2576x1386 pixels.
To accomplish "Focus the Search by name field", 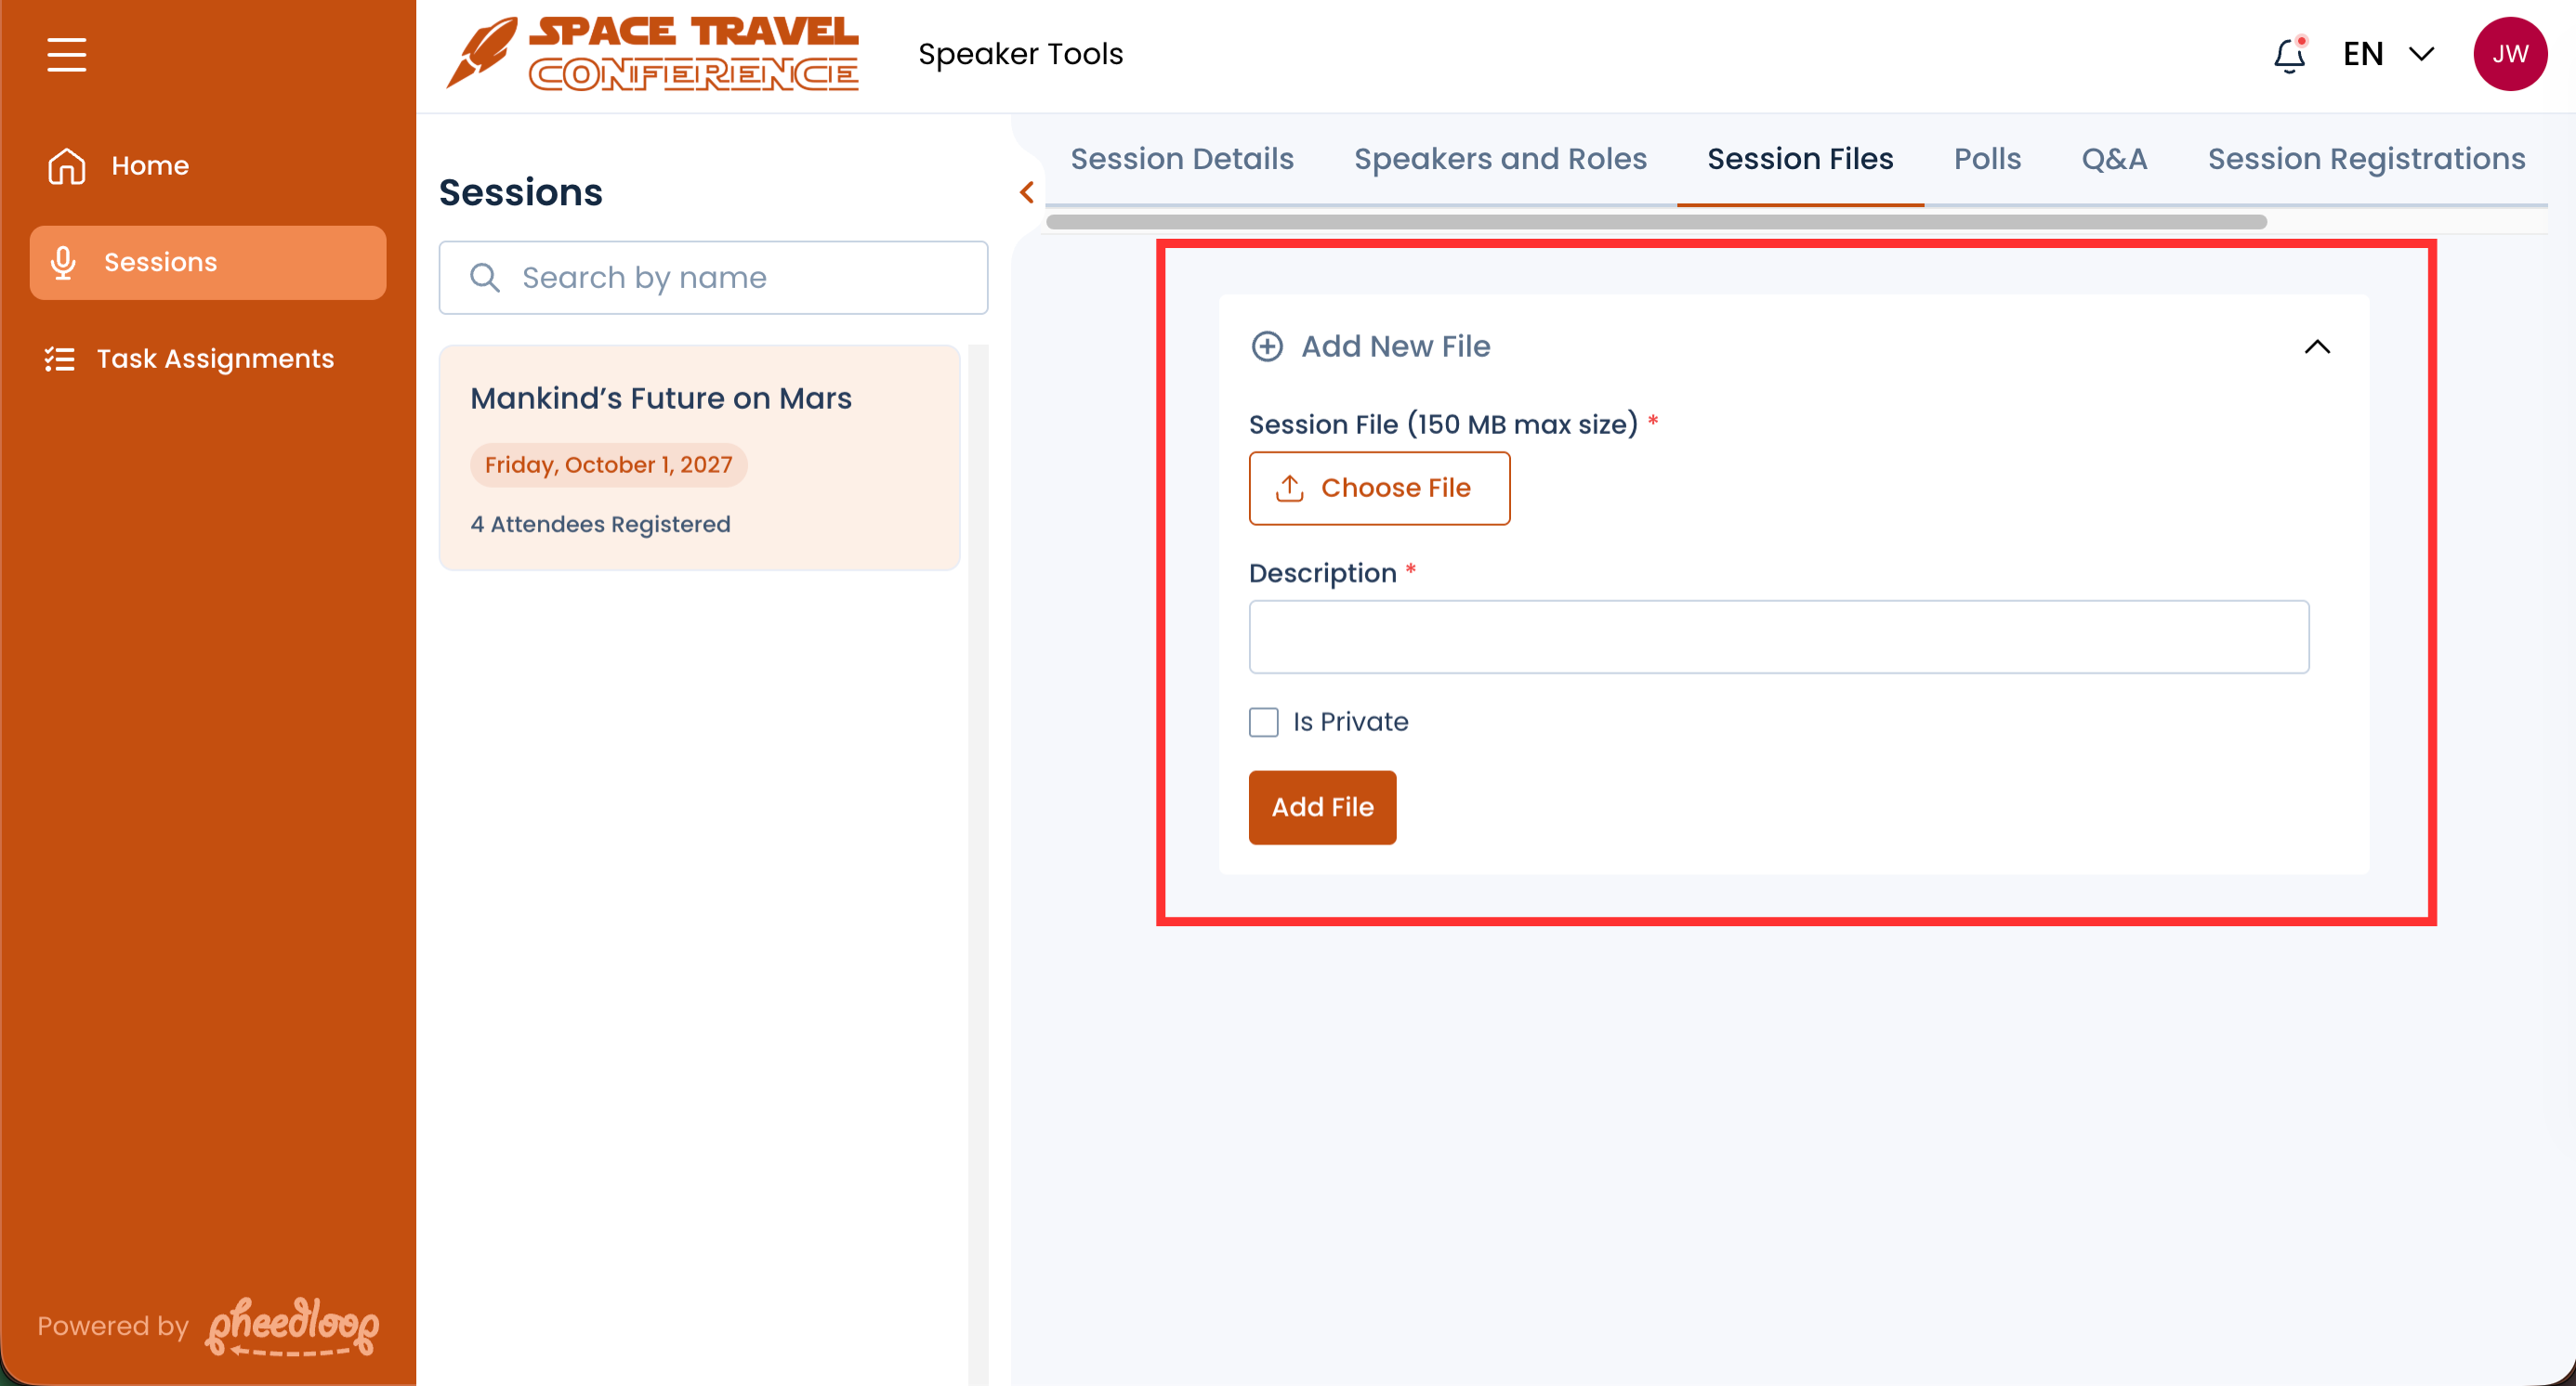I will (713, 277).
